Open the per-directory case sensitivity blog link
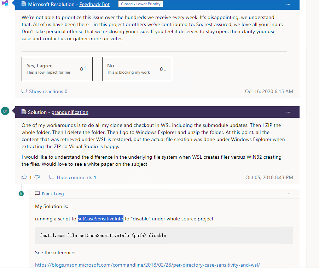This screenshot has width=319, height=268. click(x=147, y=265)
